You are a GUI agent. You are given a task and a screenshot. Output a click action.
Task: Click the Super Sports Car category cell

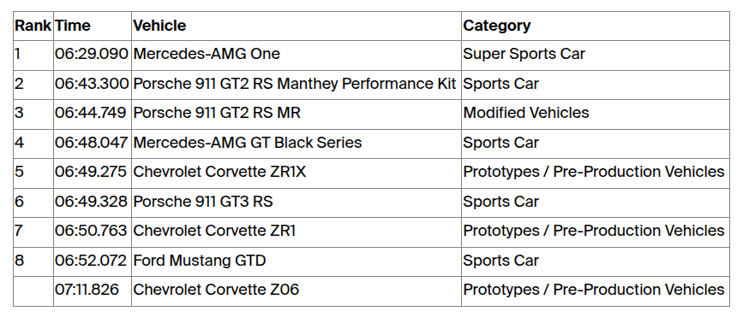tap(595, 56)
